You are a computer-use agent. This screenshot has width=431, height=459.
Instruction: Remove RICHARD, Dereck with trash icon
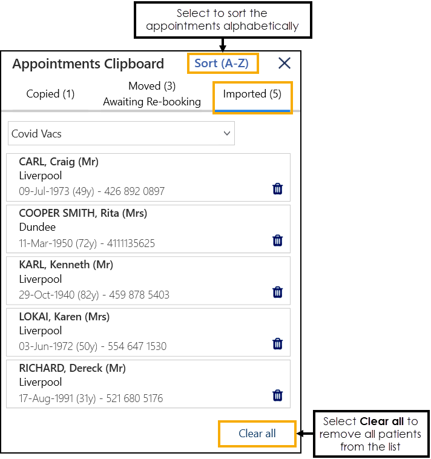pyautogui.click(x=277, y=395)
